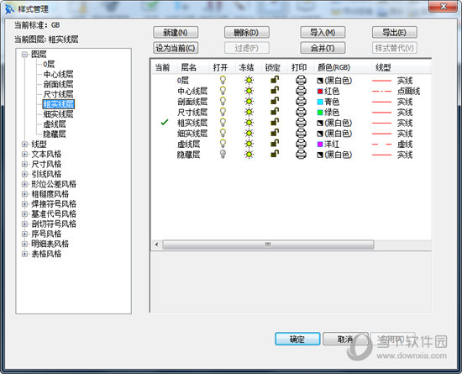The image size is (462, 374).
Task: Click the cyan 青色 swatch of 剖面线层
Action: [320, 102]
